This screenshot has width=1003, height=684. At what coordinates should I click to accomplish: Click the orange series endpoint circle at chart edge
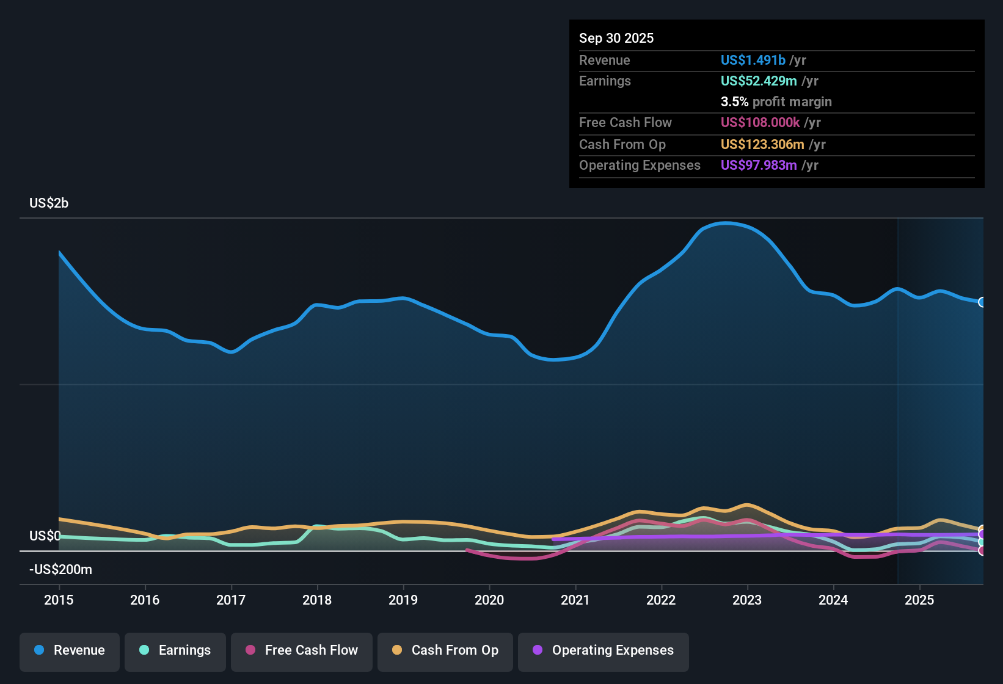(x=981, y=527)
